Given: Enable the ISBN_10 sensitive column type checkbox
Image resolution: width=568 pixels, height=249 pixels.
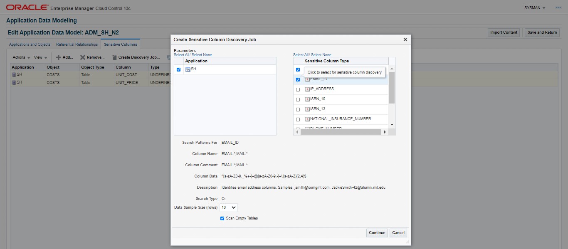Looking at the screenshot, I should 298,99.
